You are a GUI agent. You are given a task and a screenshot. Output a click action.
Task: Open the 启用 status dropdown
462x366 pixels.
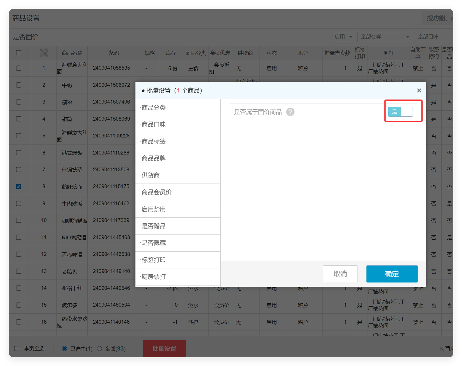pos(343,37)
